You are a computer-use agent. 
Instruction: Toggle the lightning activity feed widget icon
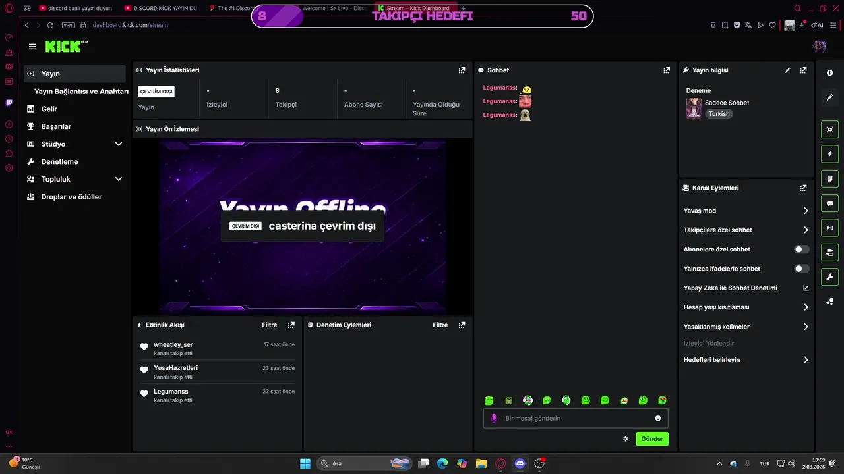(x=830, y=154)
